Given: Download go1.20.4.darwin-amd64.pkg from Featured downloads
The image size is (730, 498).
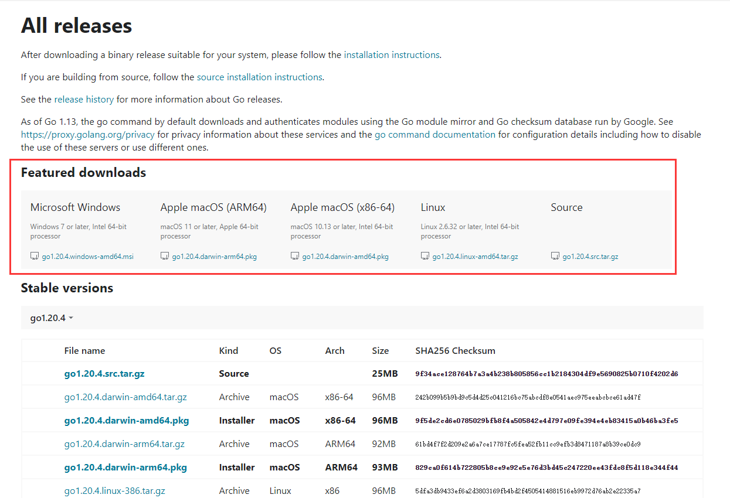Looking at the screenshot, I should click(345, 256).
